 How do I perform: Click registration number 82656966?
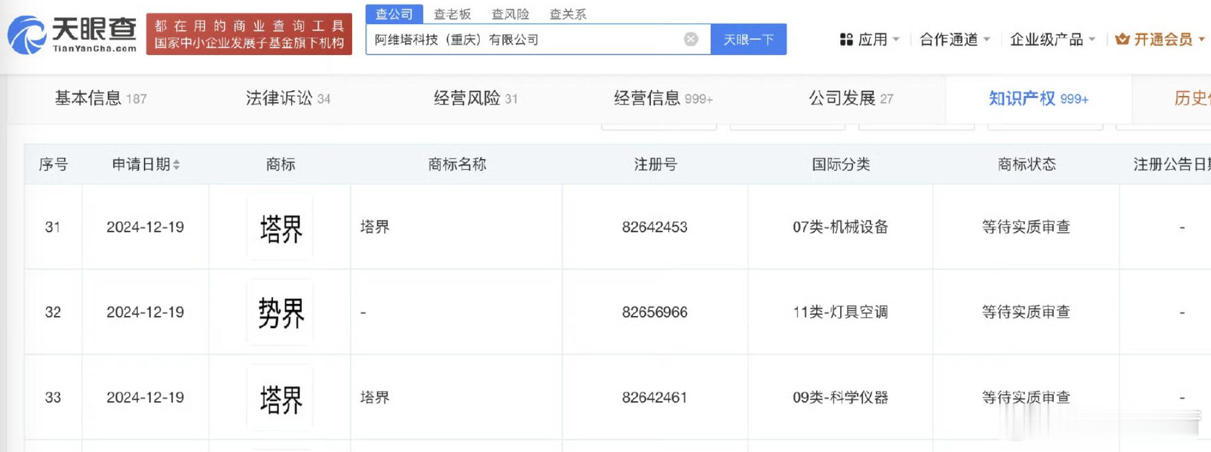[654, 312]
